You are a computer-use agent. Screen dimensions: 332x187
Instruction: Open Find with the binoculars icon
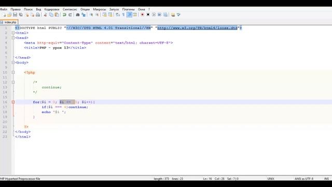pyautogui.click(x=78, y=15)
